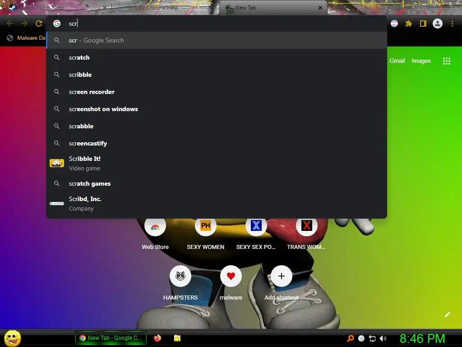Viewport: 462px width, 347px height.
Task: Click the customize page pencil icon
Action: click(x=447, y=314)
